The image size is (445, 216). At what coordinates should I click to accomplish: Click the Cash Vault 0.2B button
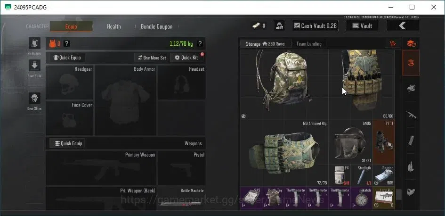point(316,26)
